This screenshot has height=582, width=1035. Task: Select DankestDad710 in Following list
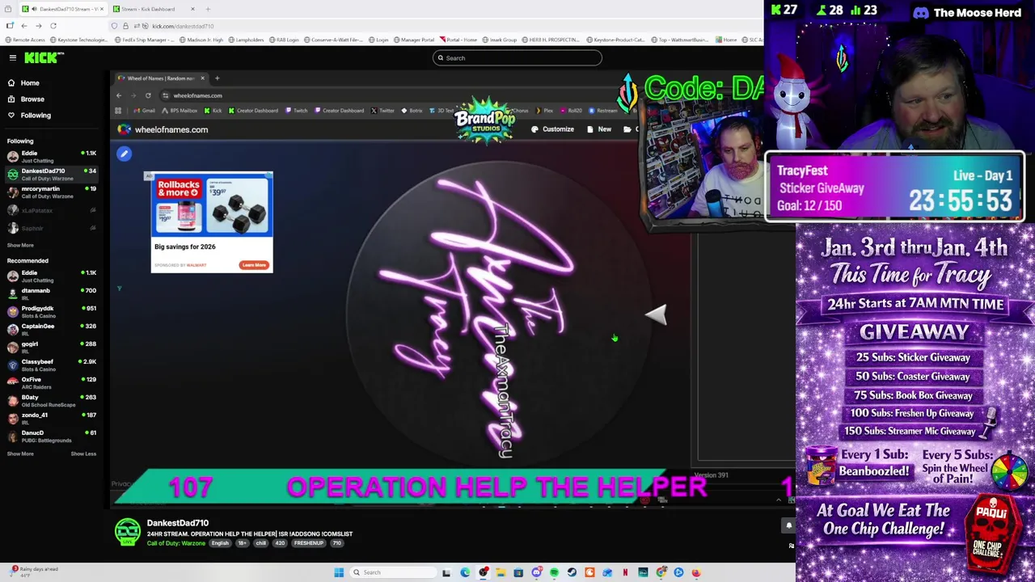click(51, 174)
